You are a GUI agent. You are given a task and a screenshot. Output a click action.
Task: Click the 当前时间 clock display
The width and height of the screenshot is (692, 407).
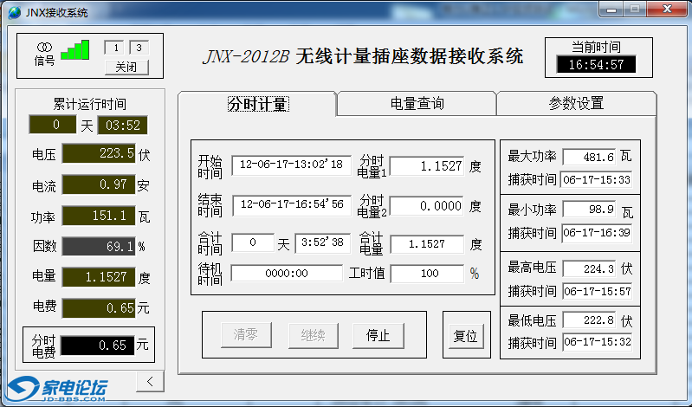point(597,65)
